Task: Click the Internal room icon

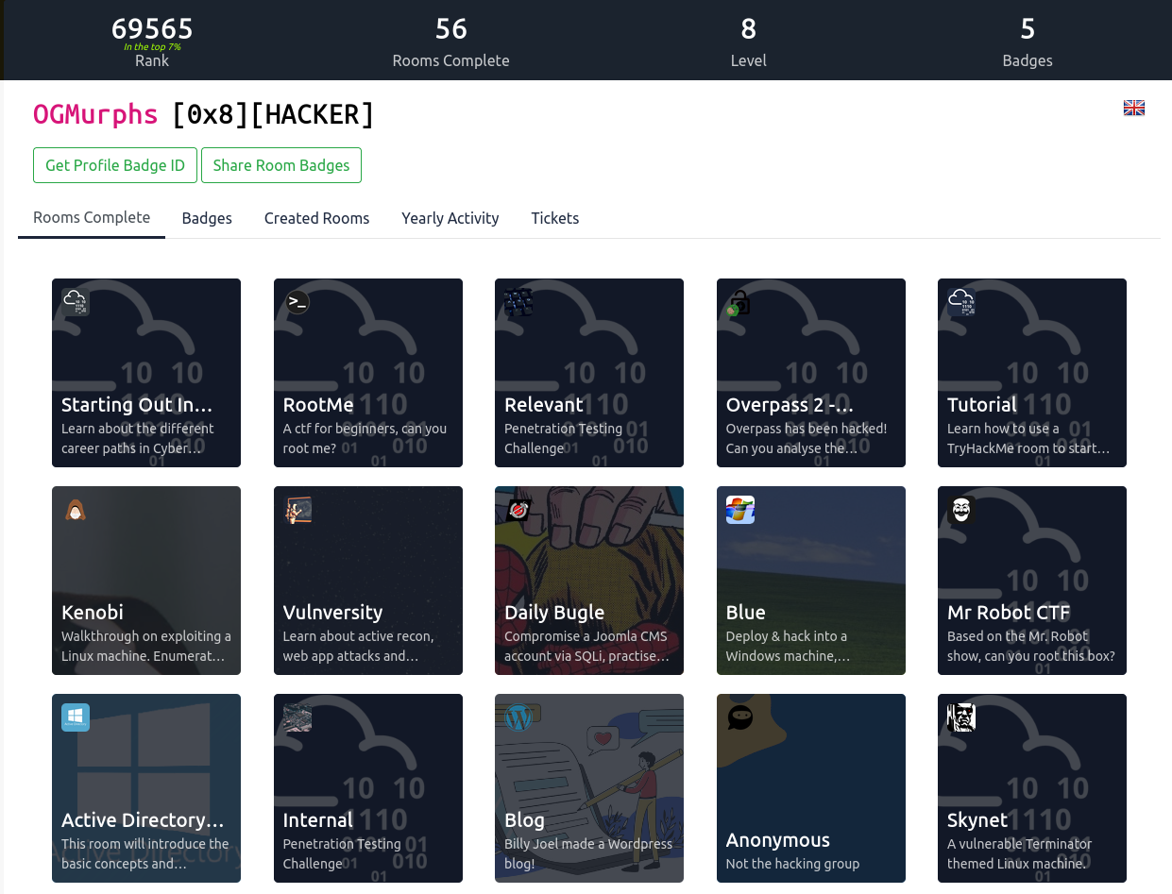Action: (x=297, y=717)
